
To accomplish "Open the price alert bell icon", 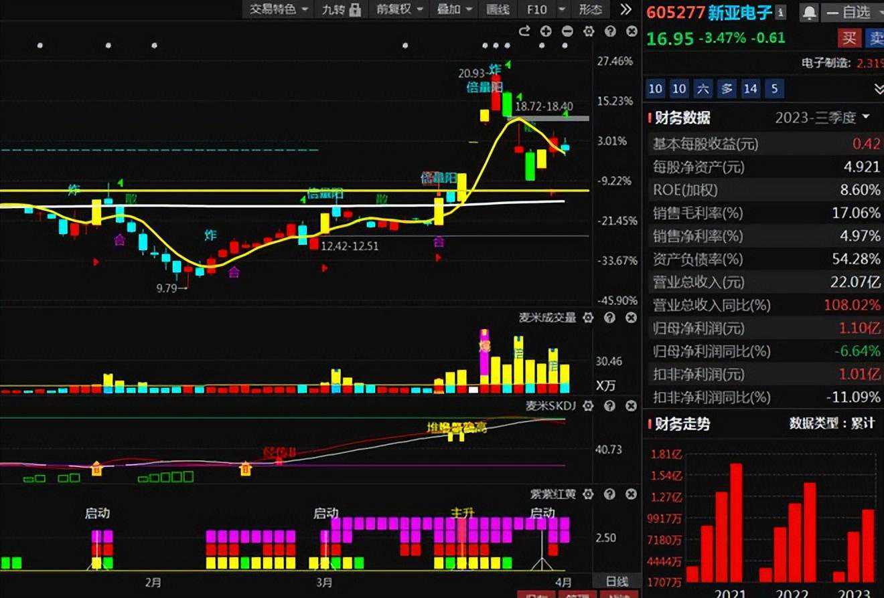I will click(x=810, y=12).
